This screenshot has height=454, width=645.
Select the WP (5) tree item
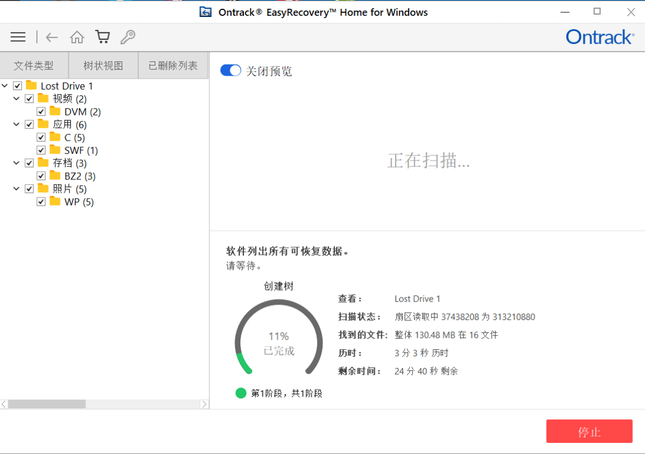[79, 202]
